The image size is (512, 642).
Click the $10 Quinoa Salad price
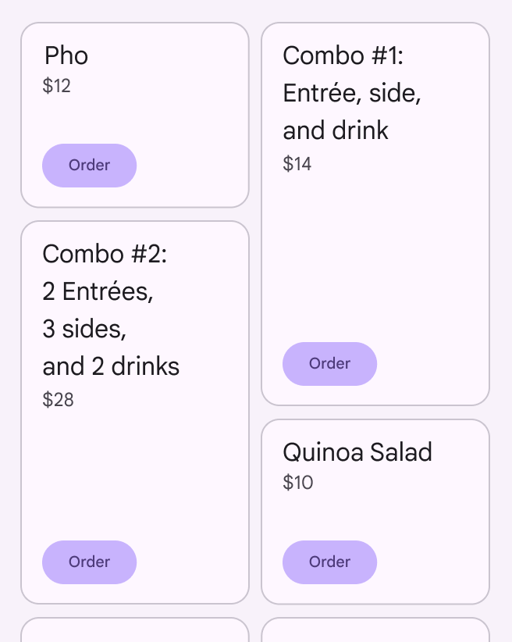(298, 483)
